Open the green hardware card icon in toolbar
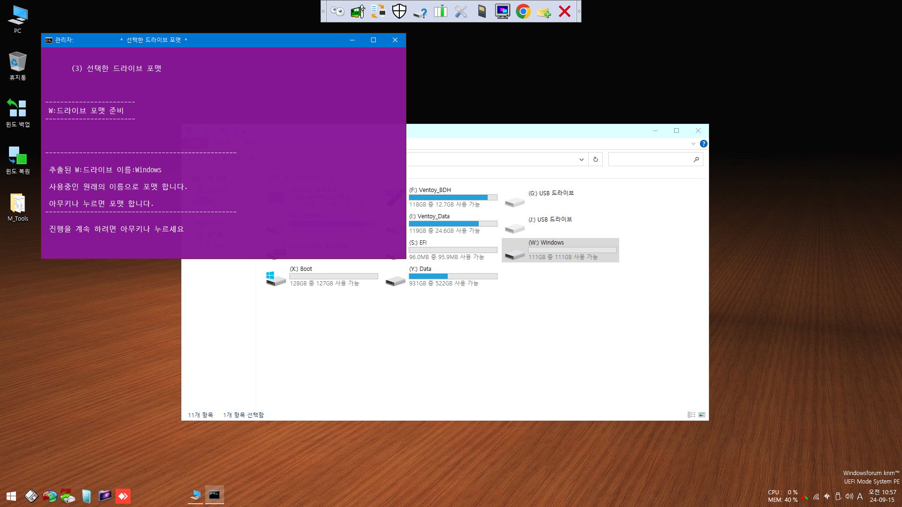The height and width of the screenshot is (507, 902). tap(358, 11)
